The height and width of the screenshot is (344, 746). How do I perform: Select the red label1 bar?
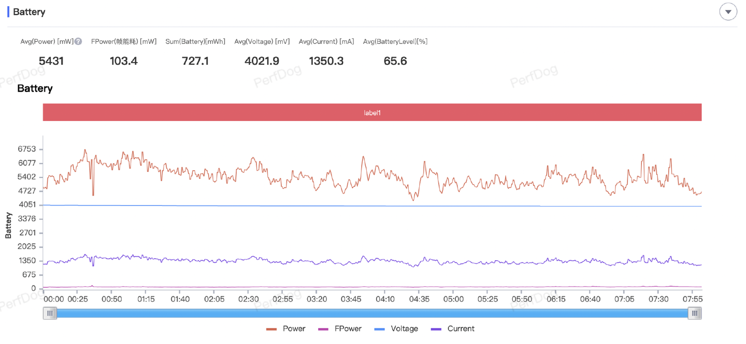372,112
